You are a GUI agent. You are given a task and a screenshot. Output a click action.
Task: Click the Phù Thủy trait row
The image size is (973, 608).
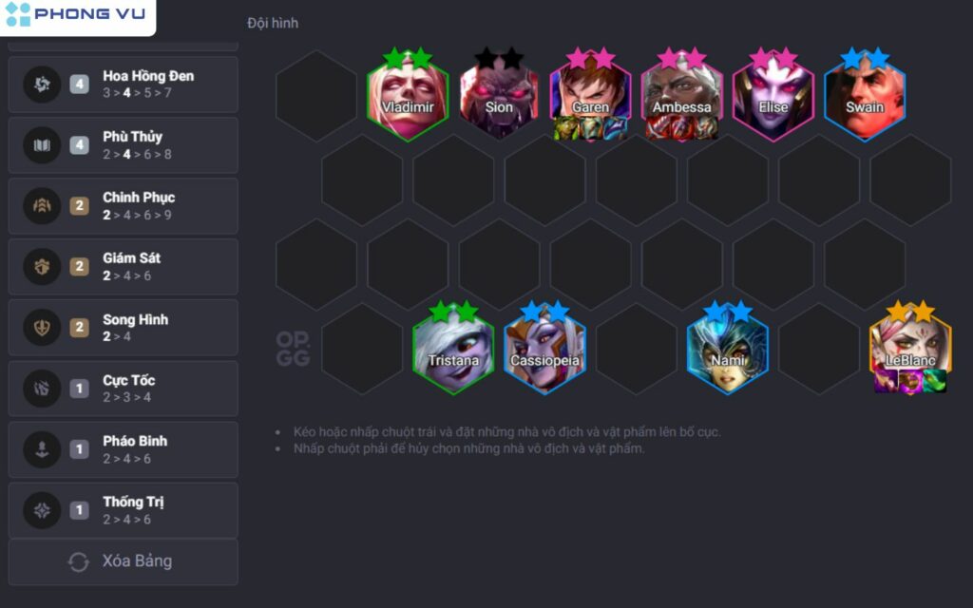(123, 145)
